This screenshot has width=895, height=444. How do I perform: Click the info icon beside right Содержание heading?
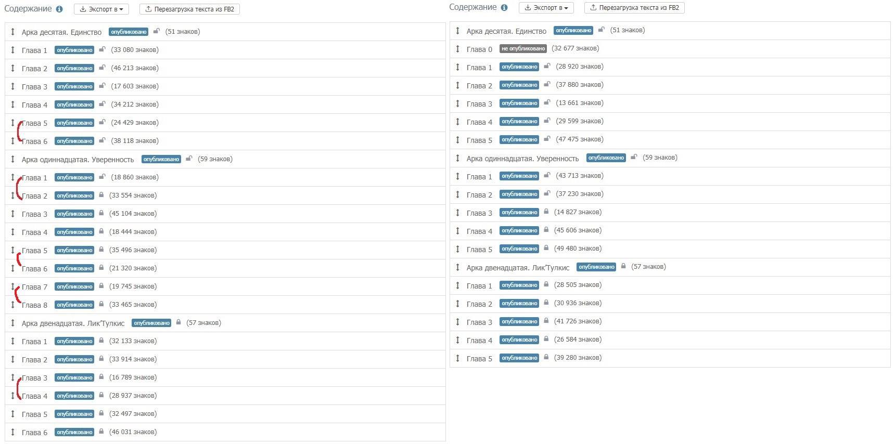point(504,8)
